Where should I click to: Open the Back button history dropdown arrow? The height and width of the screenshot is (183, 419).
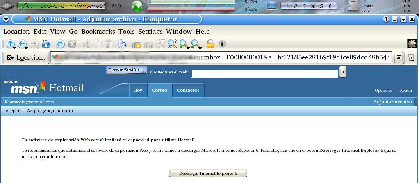(26, 48)
